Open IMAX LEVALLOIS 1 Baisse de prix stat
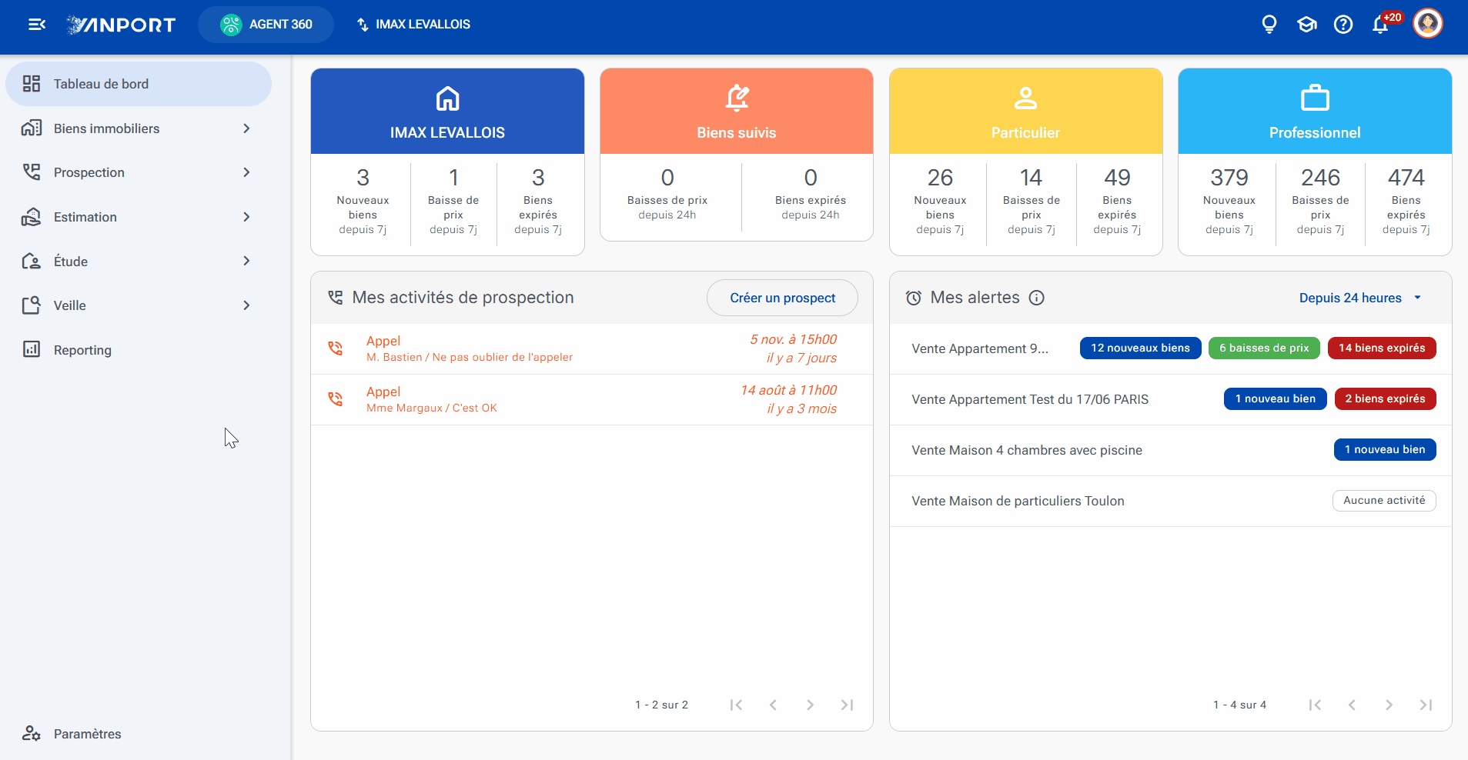Image resolution: width=1468 pixels, height=760 pixels. 453,202
